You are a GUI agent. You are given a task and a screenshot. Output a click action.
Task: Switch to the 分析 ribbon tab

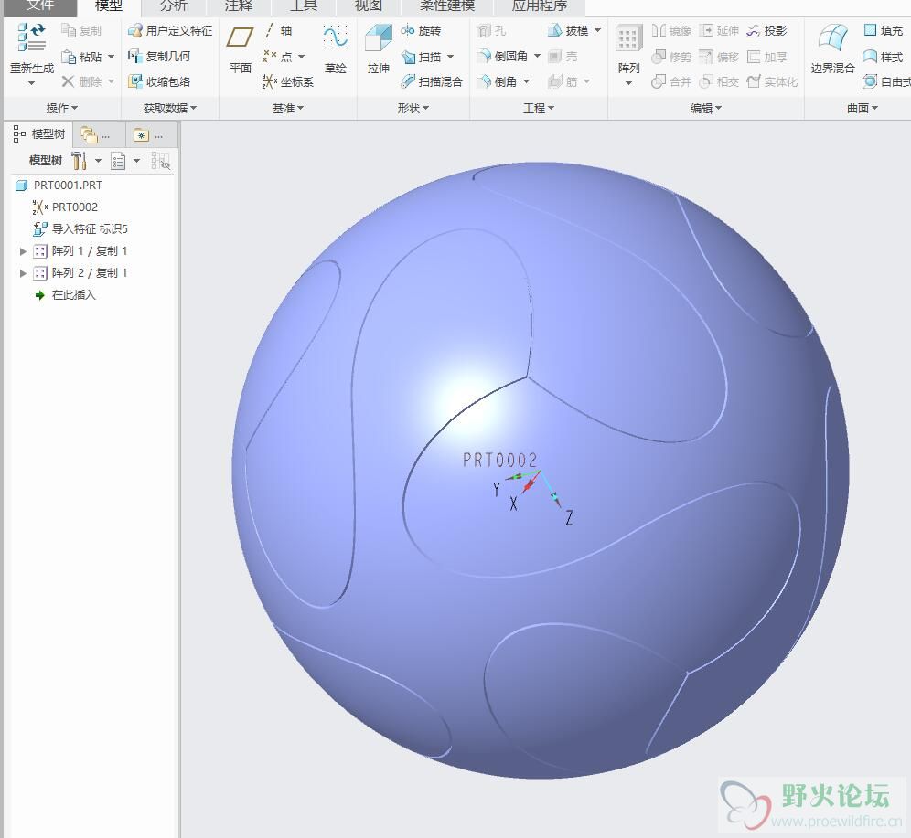174,5
